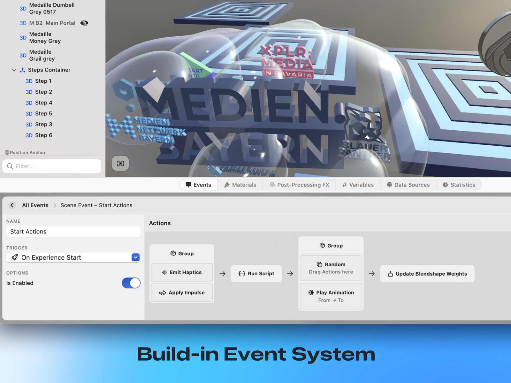Click the Emit Haptics waveform icon
This screenshot has width=511, height=383.
165,272
